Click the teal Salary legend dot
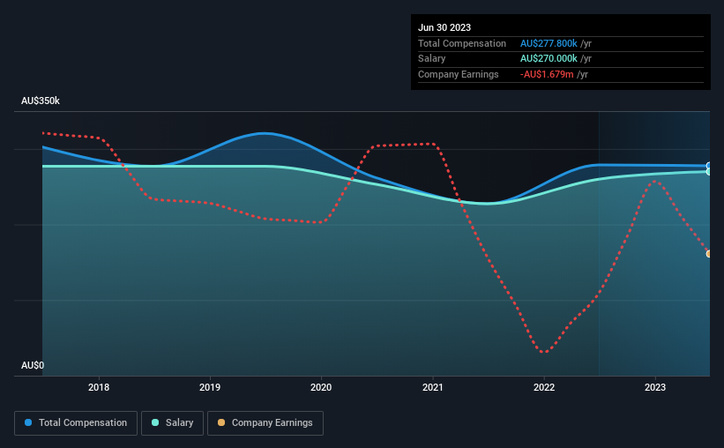 point(155,422)
